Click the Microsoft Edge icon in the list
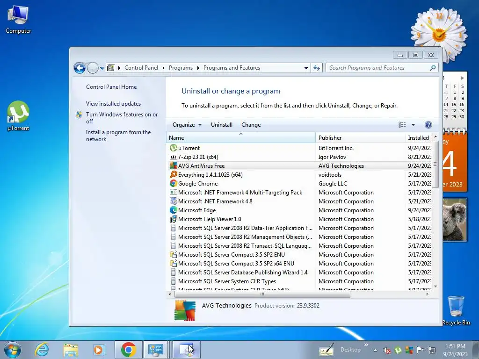The width and height of the screenshot is (479, 359). [x=173, y=210]
